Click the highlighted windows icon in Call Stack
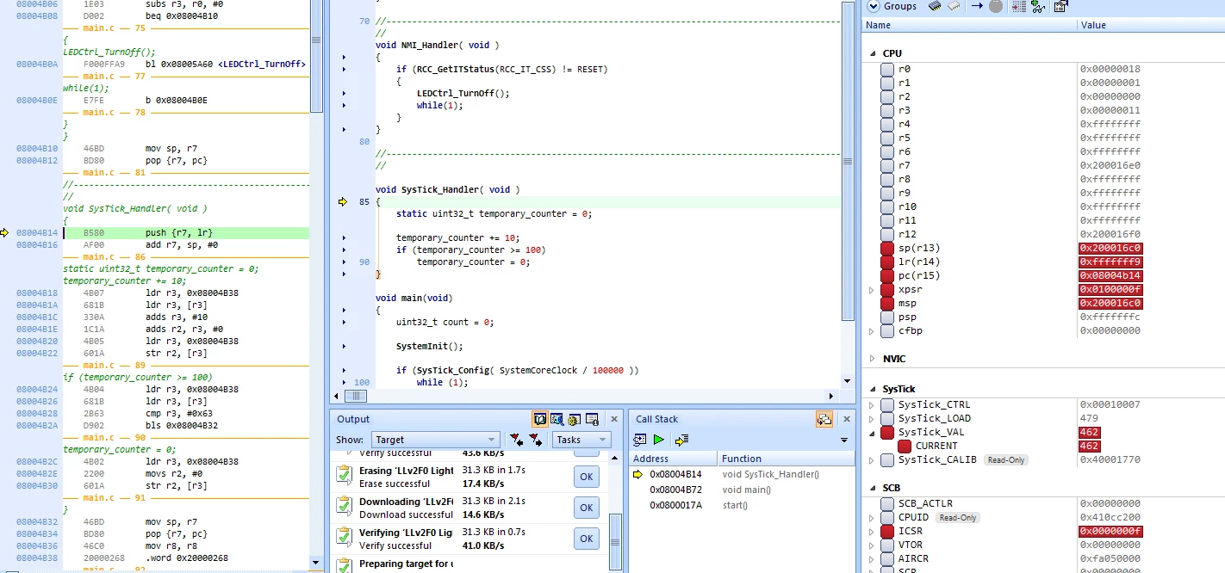The width and height of the screenshot is (1225, 573). point(824,419)
